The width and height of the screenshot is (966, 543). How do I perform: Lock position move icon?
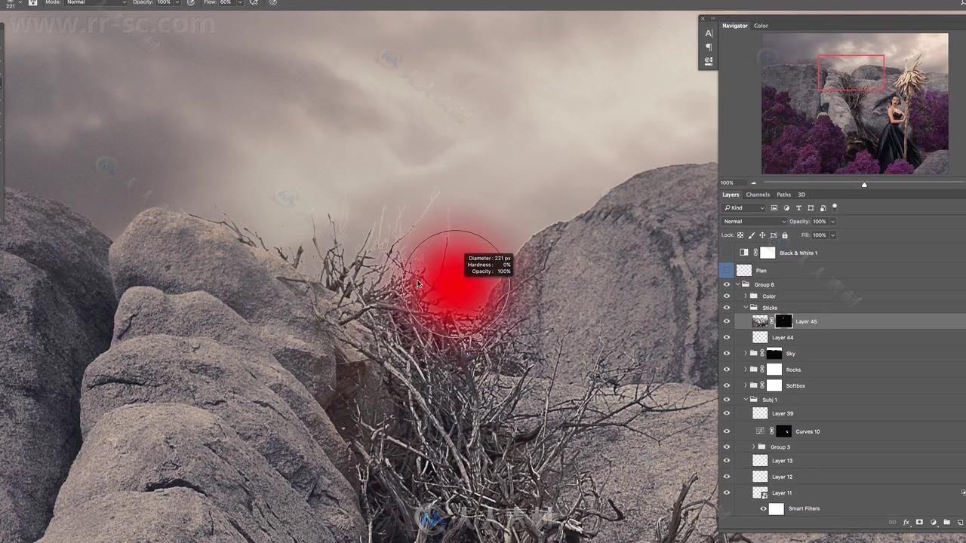click(762, 235)
